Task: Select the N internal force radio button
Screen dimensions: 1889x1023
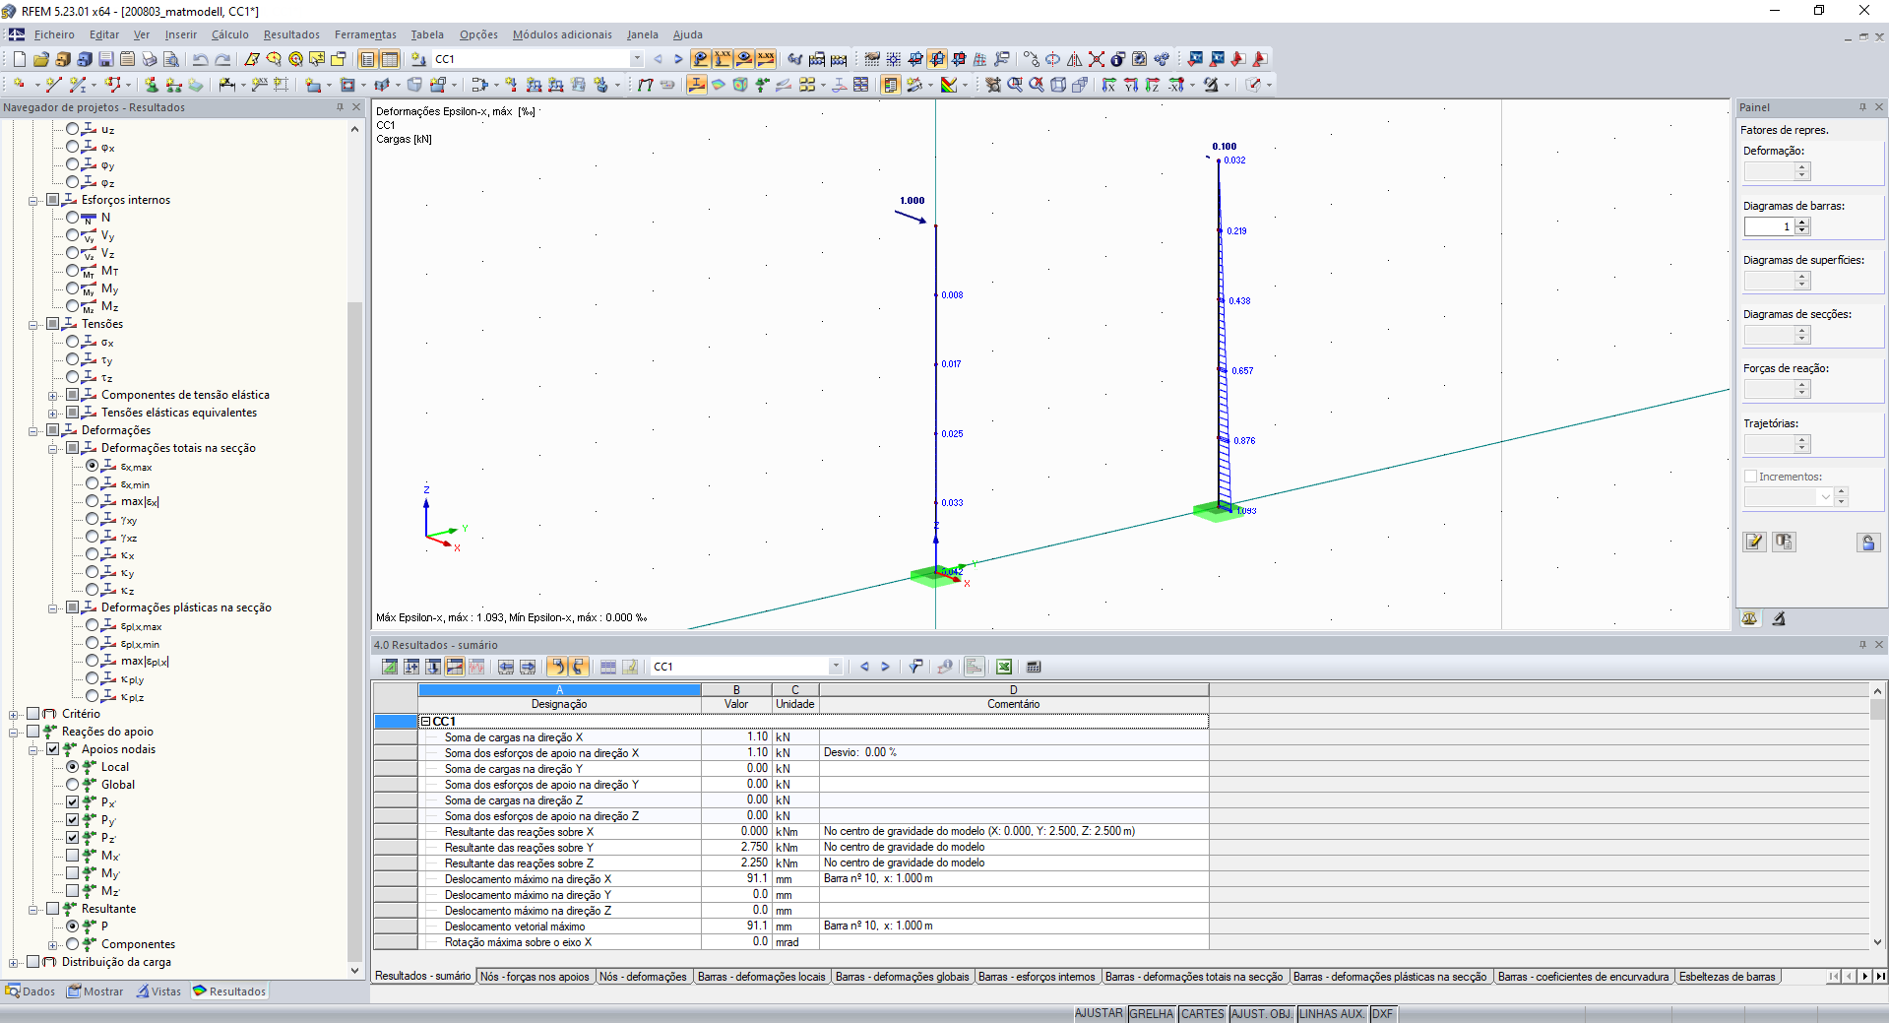Action: point(73,218)
